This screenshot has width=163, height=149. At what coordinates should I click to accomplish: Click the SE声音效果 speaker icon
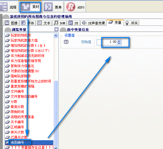tap(84, 23)
